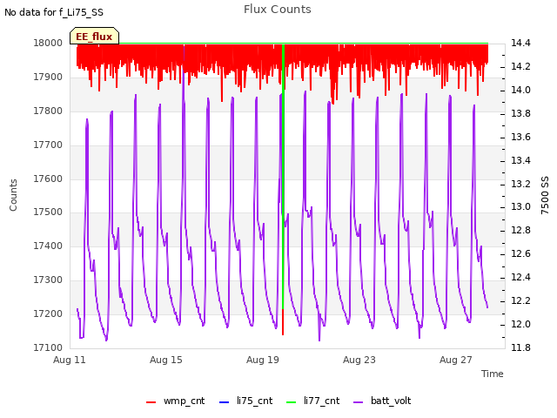Click the Aug 27 x-axis tick label

(456, 360)
